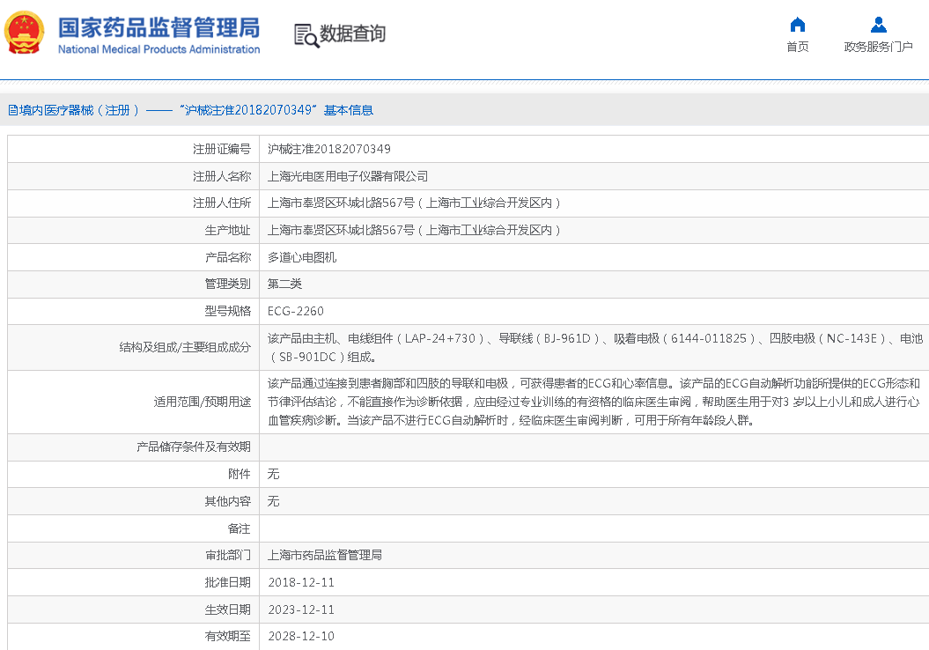
Task: Click the government service portal person icon
Action: (x=878, y=25)
